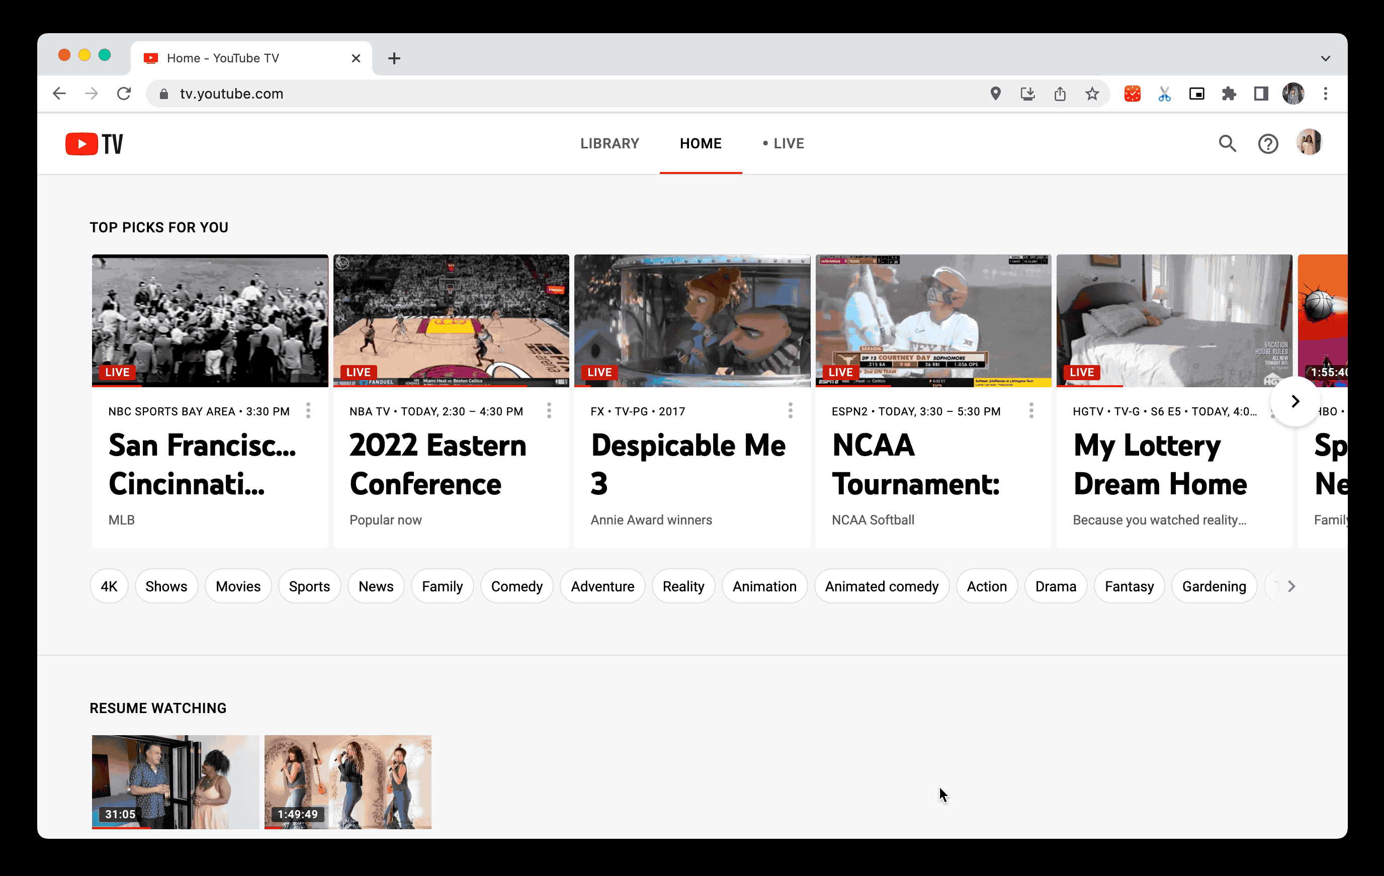Show next top picks with carousel arrow
1384x876 pixels.
point(1295,401)
